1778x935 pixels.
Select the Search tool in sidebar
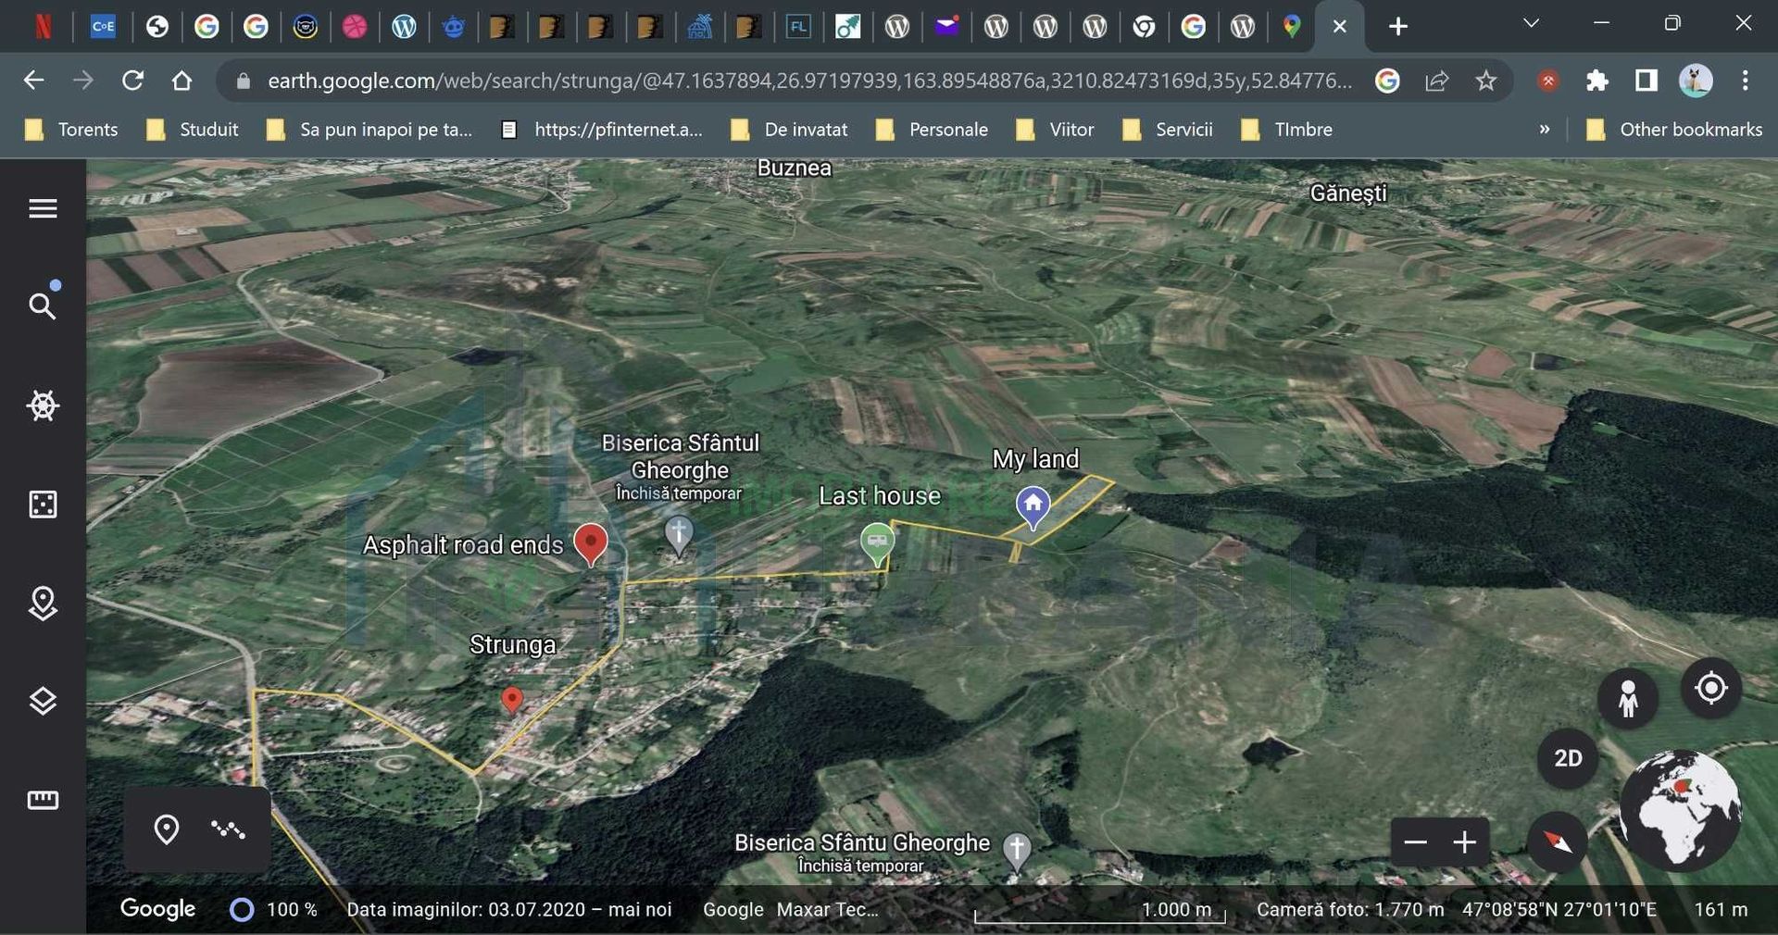tap(43, 305)
